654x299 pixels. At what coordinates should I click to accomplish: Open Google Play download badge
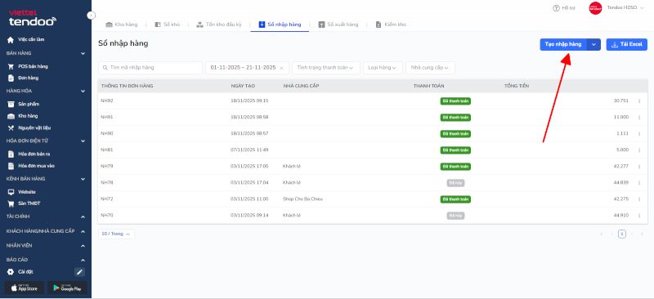[x=68, y=288]
